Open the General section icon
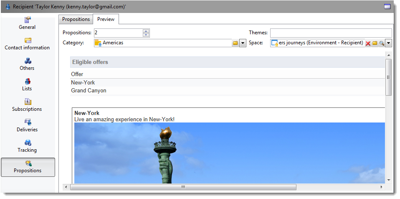The height and width of the screenshot is (199, 400). point(27,20)
